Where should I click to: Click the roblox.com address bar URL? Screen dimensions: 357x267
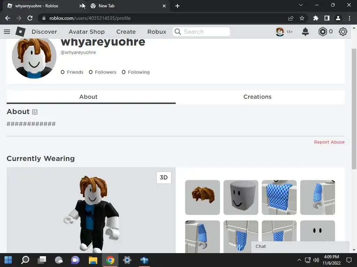pyautogui.click(x=90, y=18)
